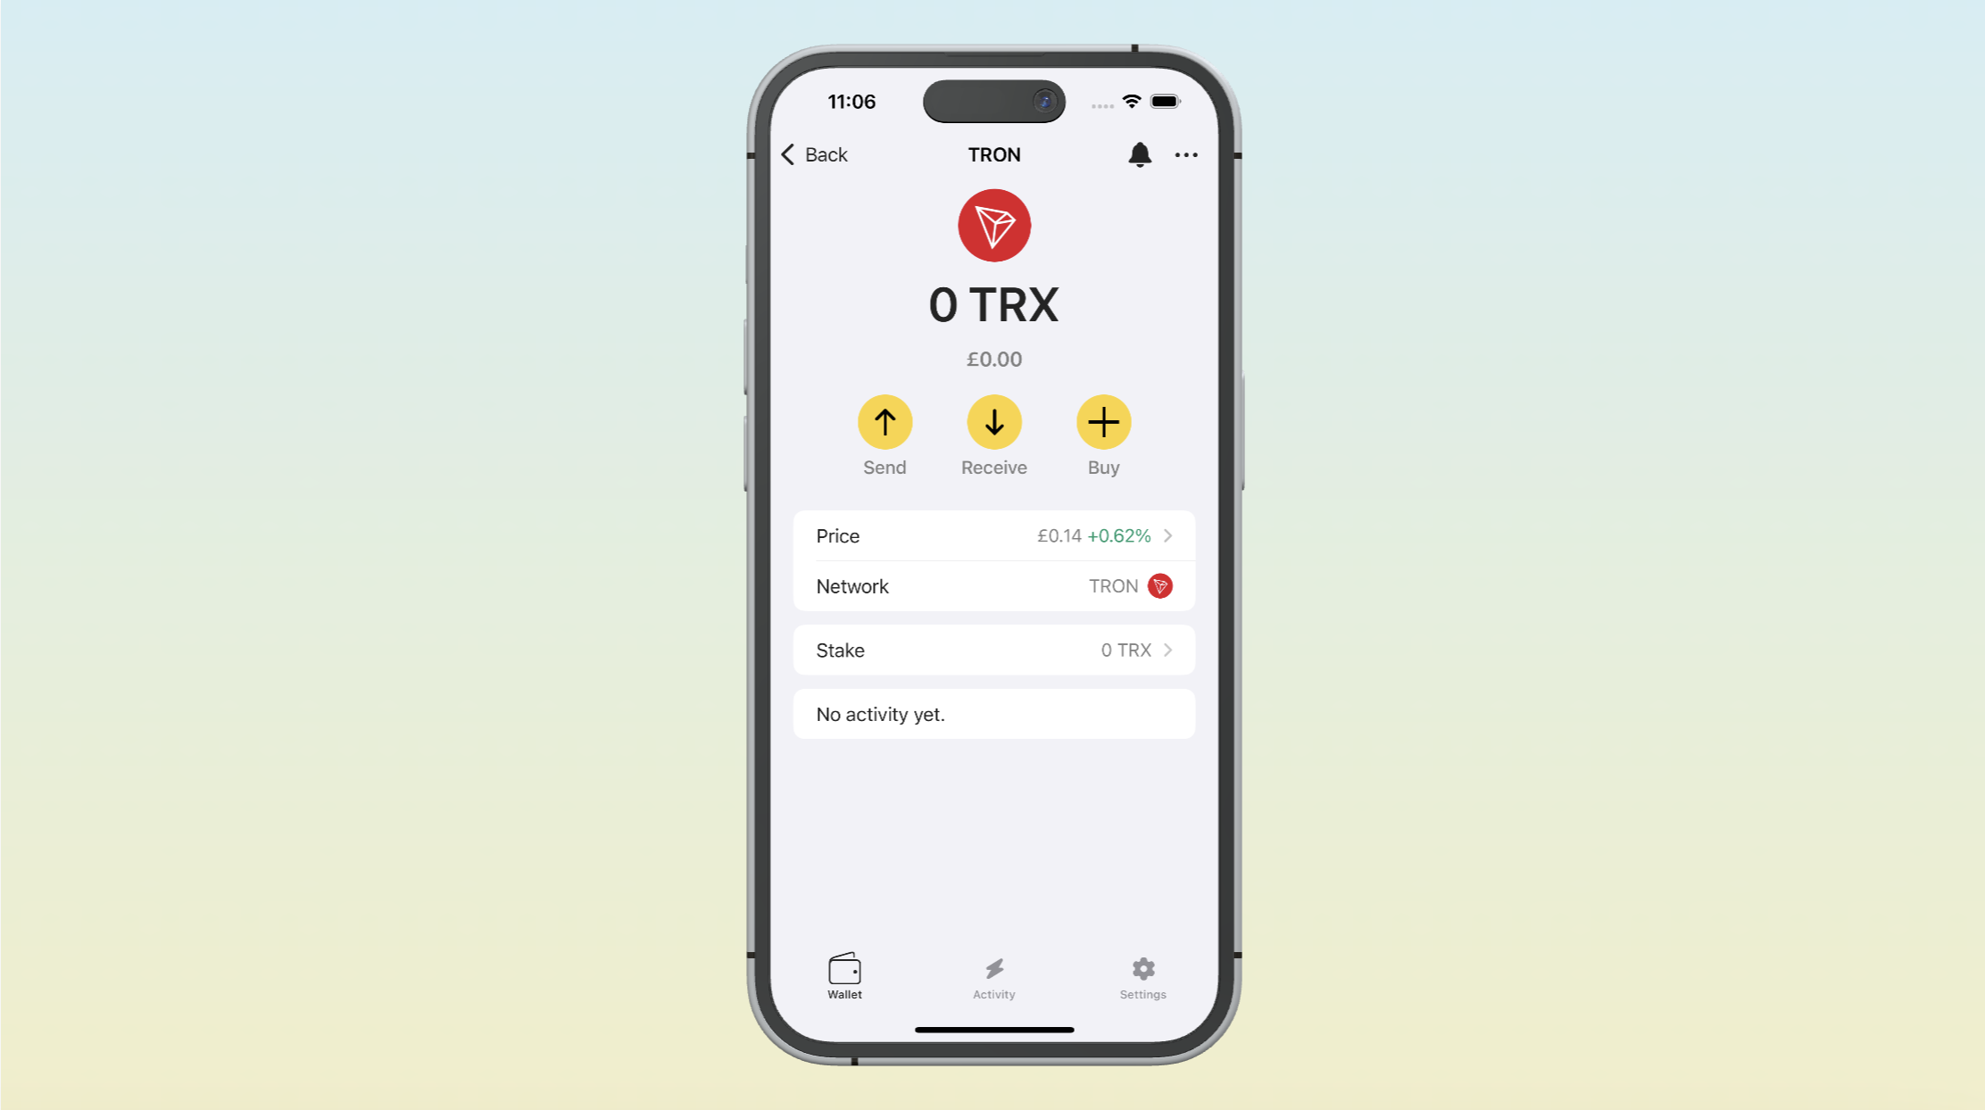Select the Settings tab
Screen dimensions: 1985x1110
[1142, 975]
